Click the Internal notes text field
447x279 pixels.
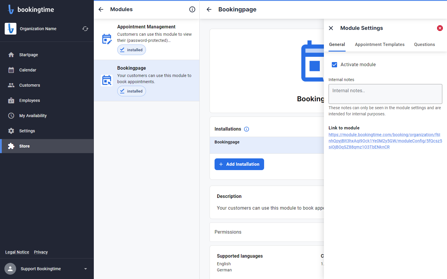click(x=385, y=94)
